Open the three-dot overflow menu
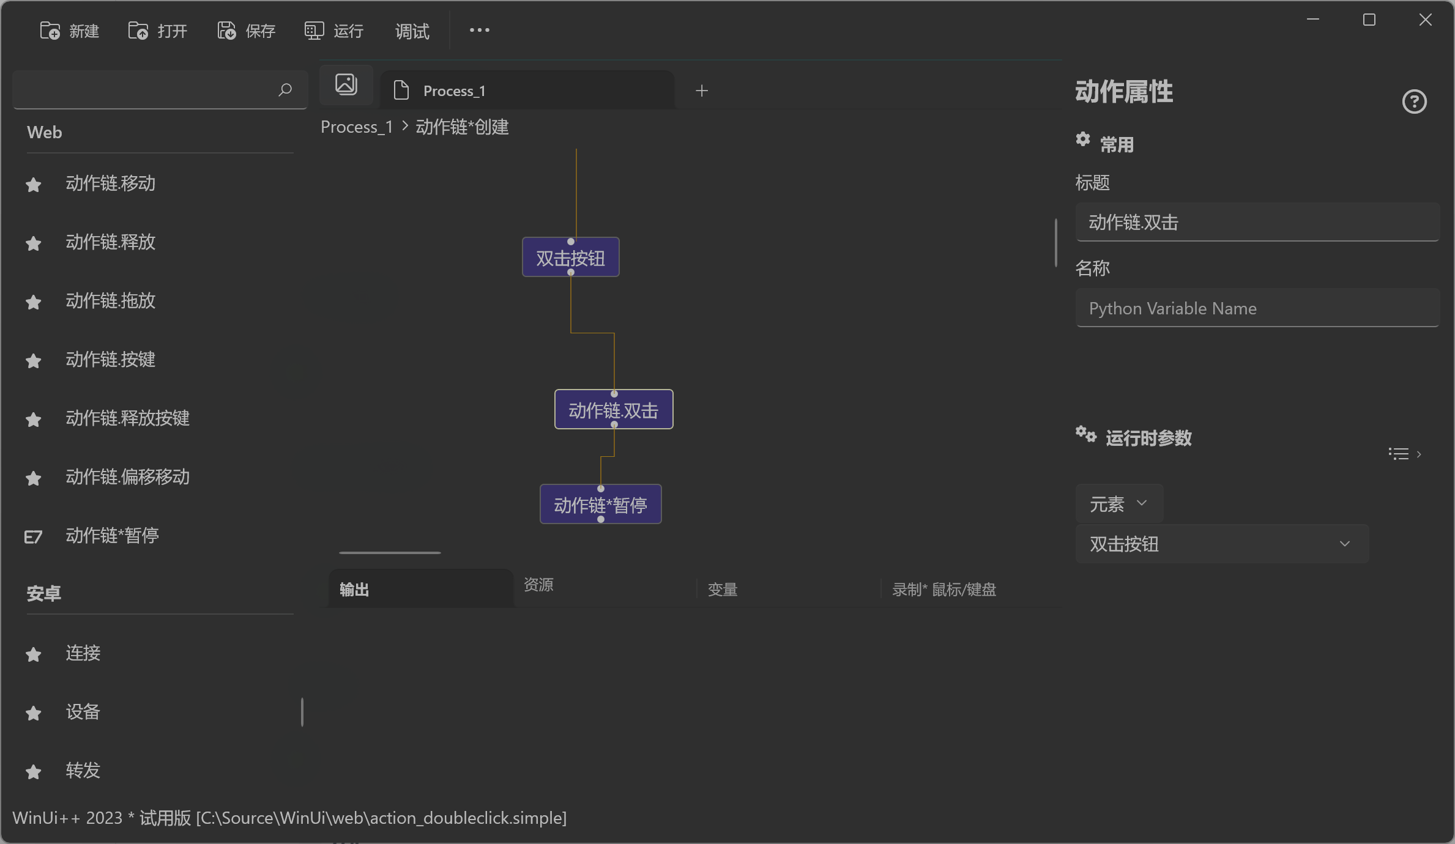The width and height of the screenshot is (1455, 844). 479,30
